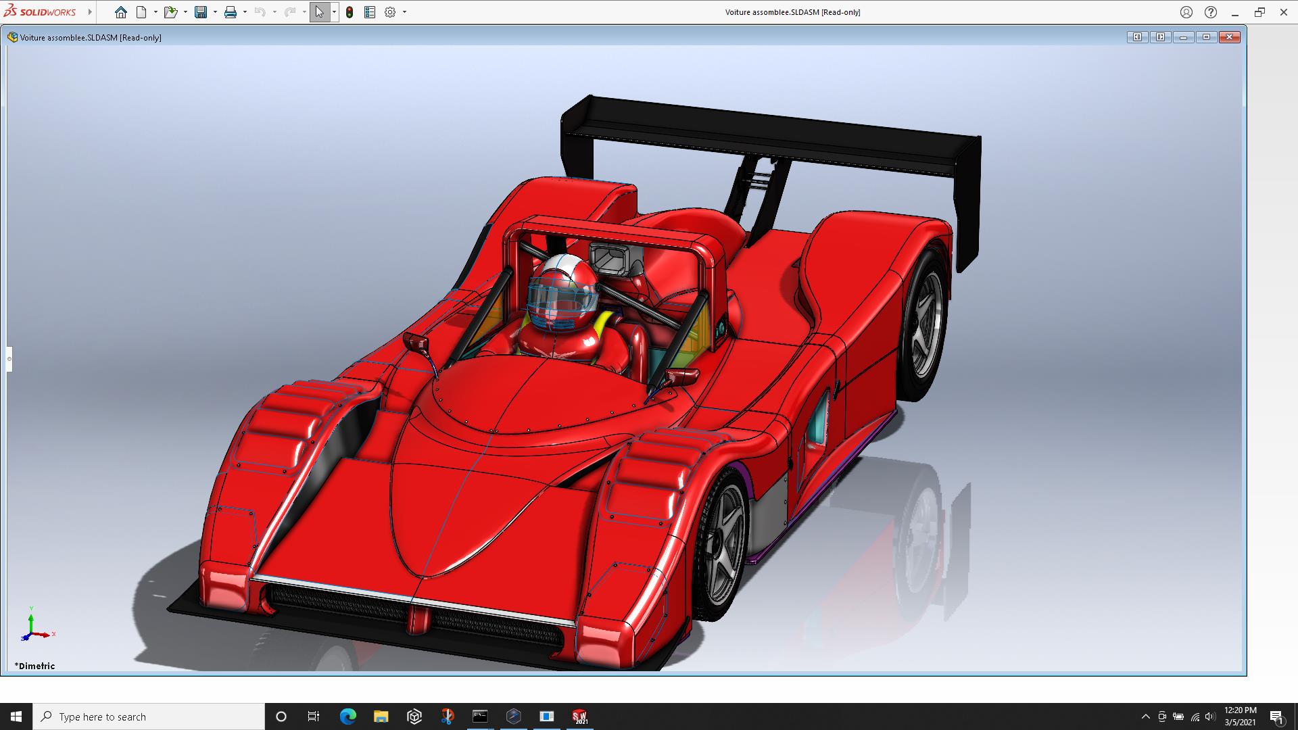The image size is (1298, 730).
Task: Click the Rebuild traffic light icon
Action: click(x=350, y=12)
